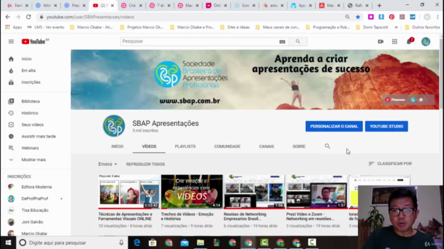
Task: Click the Pinterest link on channel banner
Action: (395, 100)
